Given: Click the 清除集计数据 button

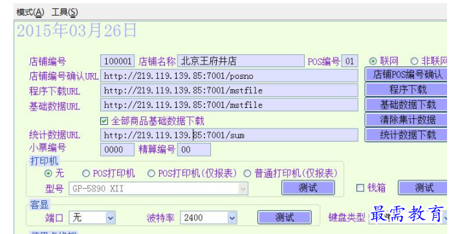Looking at the screenshot, I should point(406,120).
